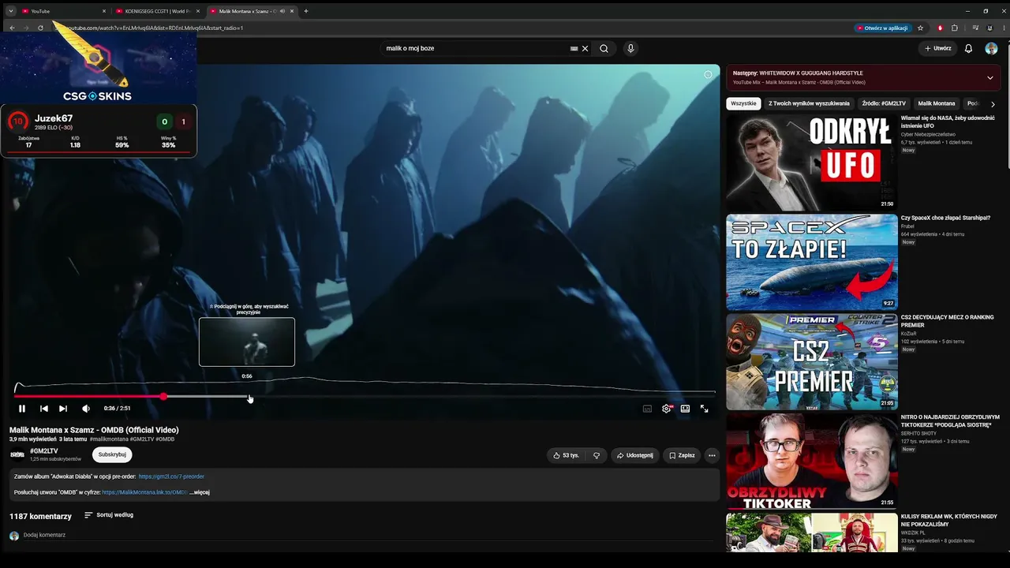Open the Sortuj według comment sorting
1010x568 pixels.
[109, 515]
